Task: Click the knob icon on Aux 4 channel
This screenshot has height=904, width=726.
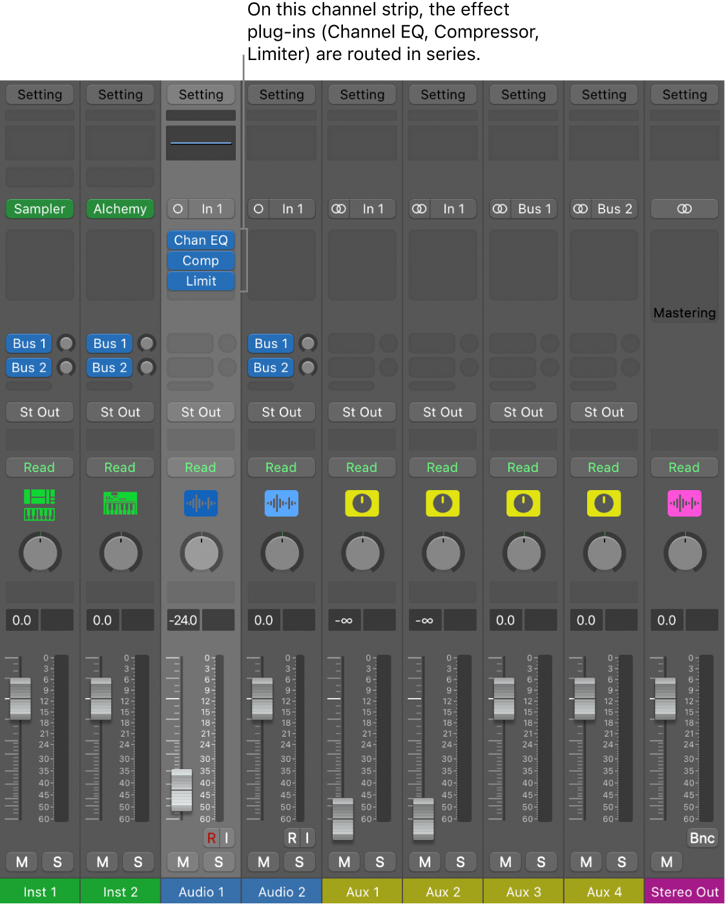Action: (603, 504)
